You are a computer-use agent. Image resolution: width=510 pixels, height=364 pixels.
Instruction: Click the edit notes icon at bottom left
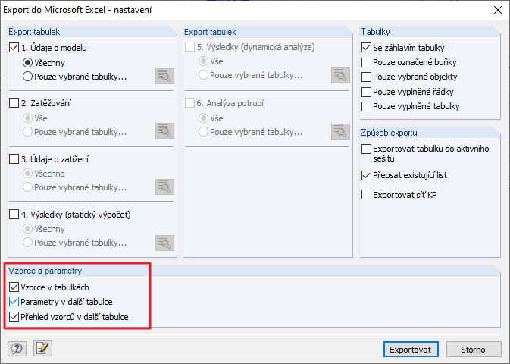(x=42, y=349)
